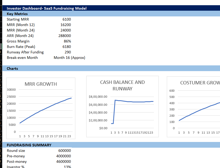Screen dimensions: 220x168
Task: Click the Post-money value 4600000
Action: click(64, 161)
